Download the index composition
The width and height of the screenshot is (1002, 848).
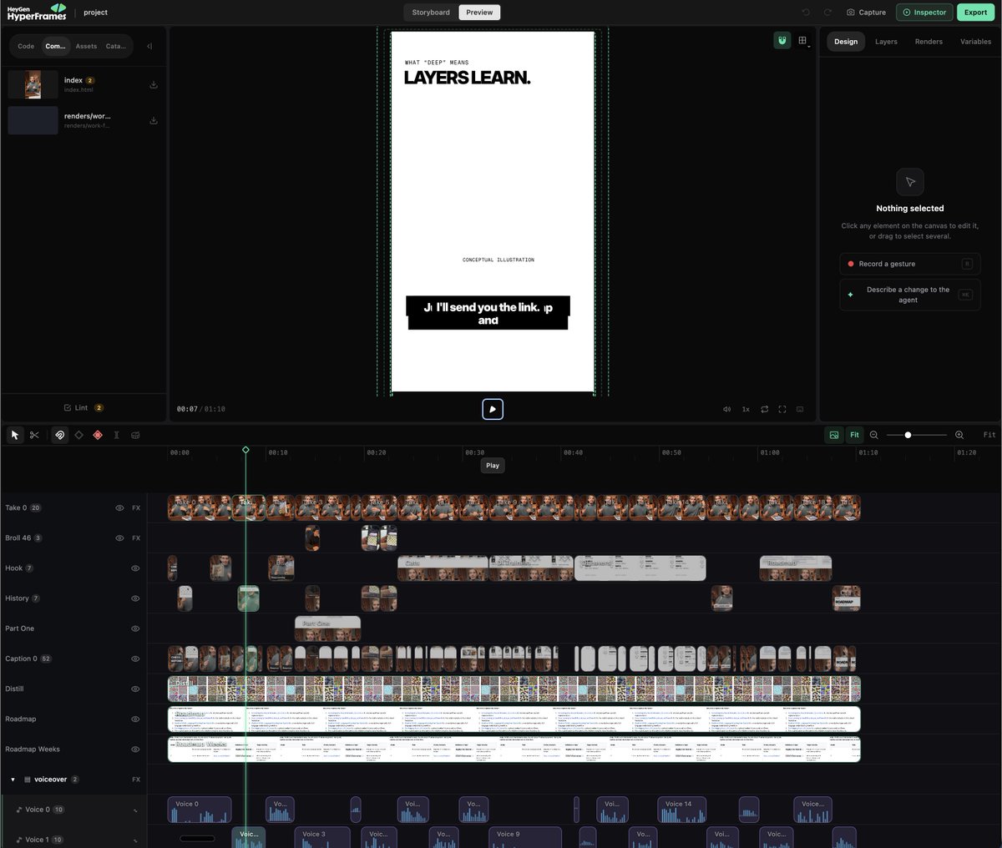pyautogui.click(x=154, y=84)
